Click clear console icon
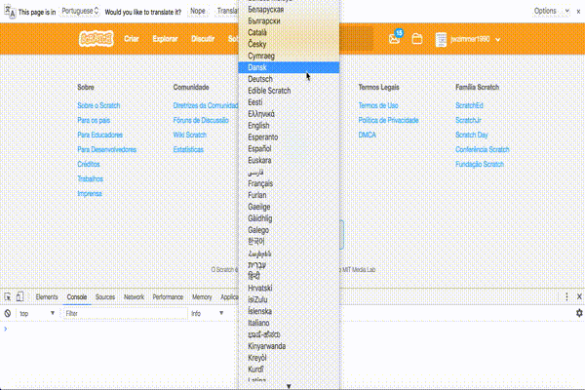Viewport: 585px width, 390px height. pyautogui.click(x=8, y=314)
